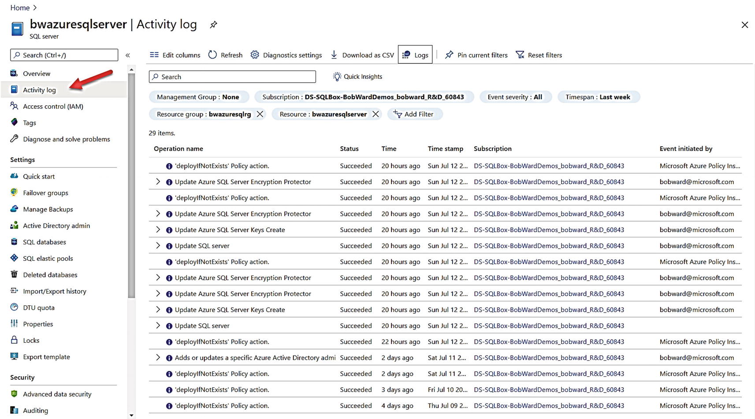Download as CSV
Screen dimensions: 755x419
click(362, 55)
